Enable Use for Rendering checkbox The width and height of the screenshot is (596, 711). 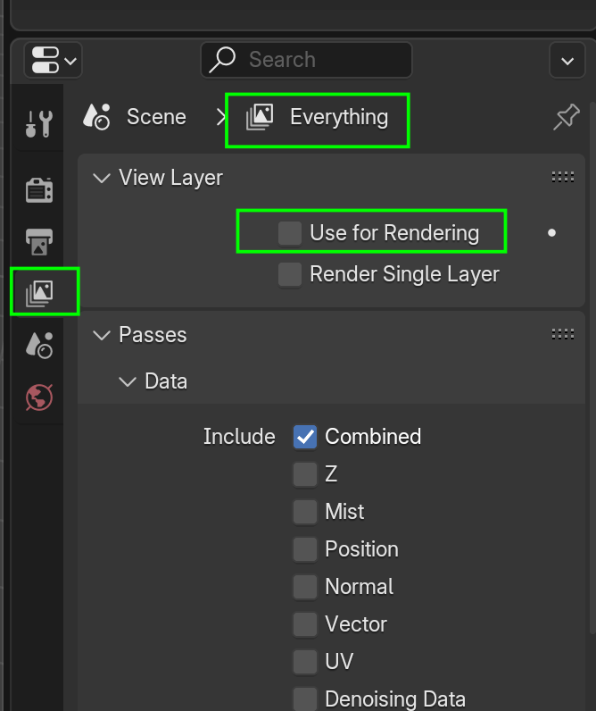[289, 233]
